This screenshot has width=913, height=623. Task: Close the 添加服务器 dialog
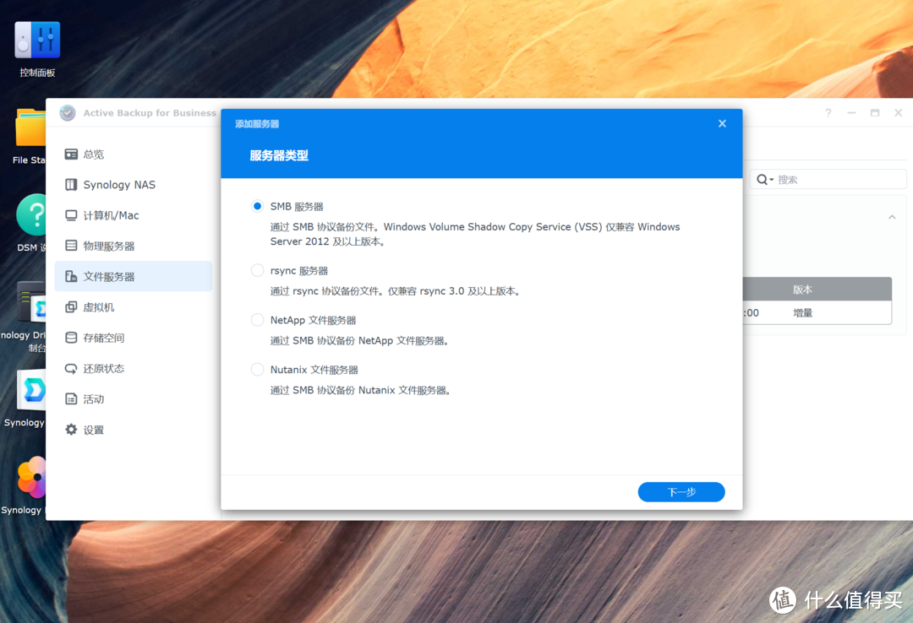tap(722, 123)
